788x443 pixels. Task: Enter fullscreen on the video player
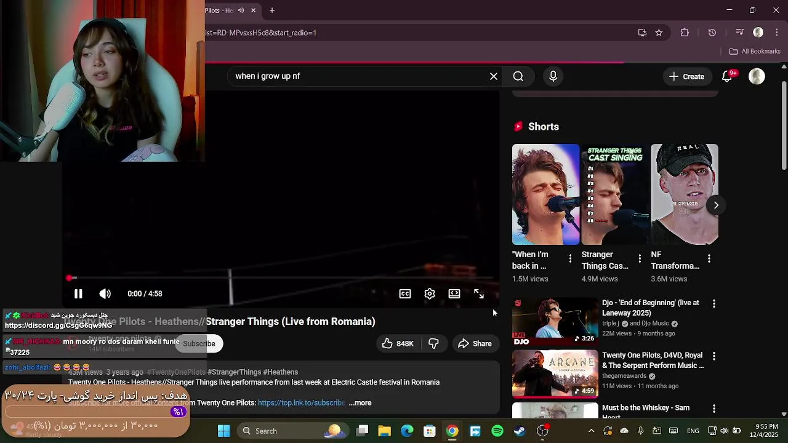click(x=479, y=294)
